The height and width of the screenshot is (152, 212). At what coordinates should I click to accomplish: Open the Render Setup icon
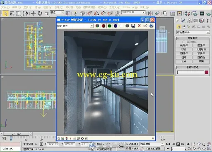(195, 13)
